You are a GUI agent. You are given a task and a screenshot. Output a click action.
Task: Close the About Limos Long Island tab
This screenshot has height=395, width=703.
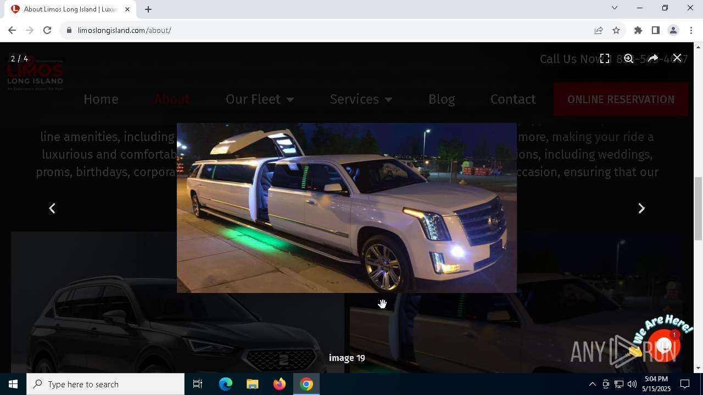click(127, 9)
